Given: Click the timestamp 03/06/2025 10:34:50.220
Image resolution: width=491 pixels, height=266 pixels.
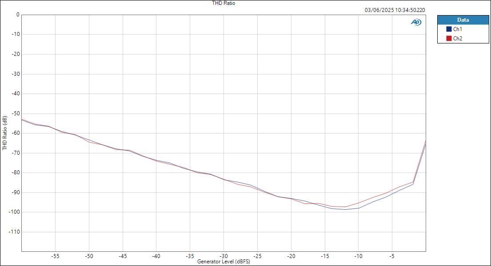Looking at the screenshot, I should (394, 9).
